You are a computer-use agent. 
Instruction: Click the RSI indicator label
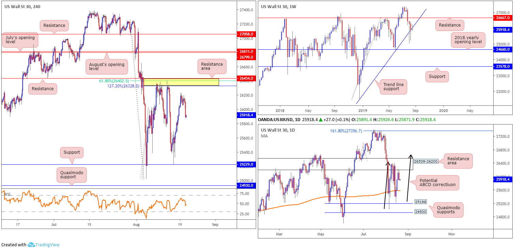[7, 195]
